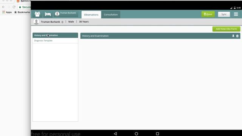Open Chrome Bookmarks folder

(x=22, y=12)
